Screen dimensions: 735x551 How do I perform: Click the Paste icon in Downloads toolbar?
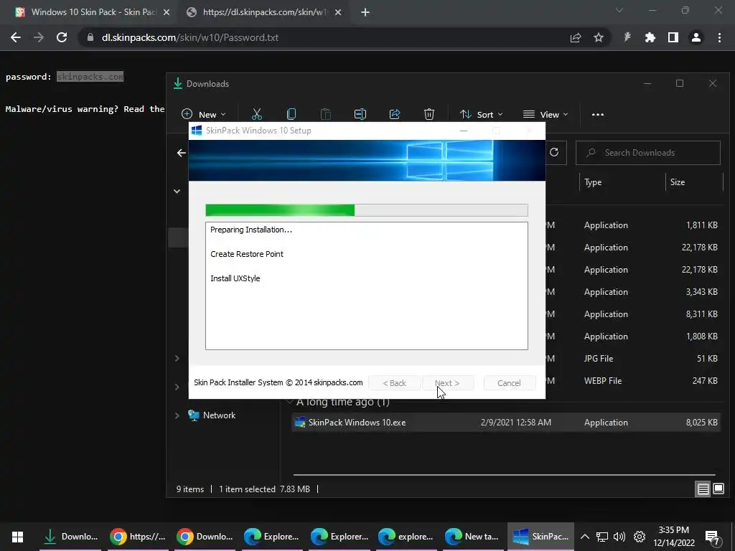[326, 114]
